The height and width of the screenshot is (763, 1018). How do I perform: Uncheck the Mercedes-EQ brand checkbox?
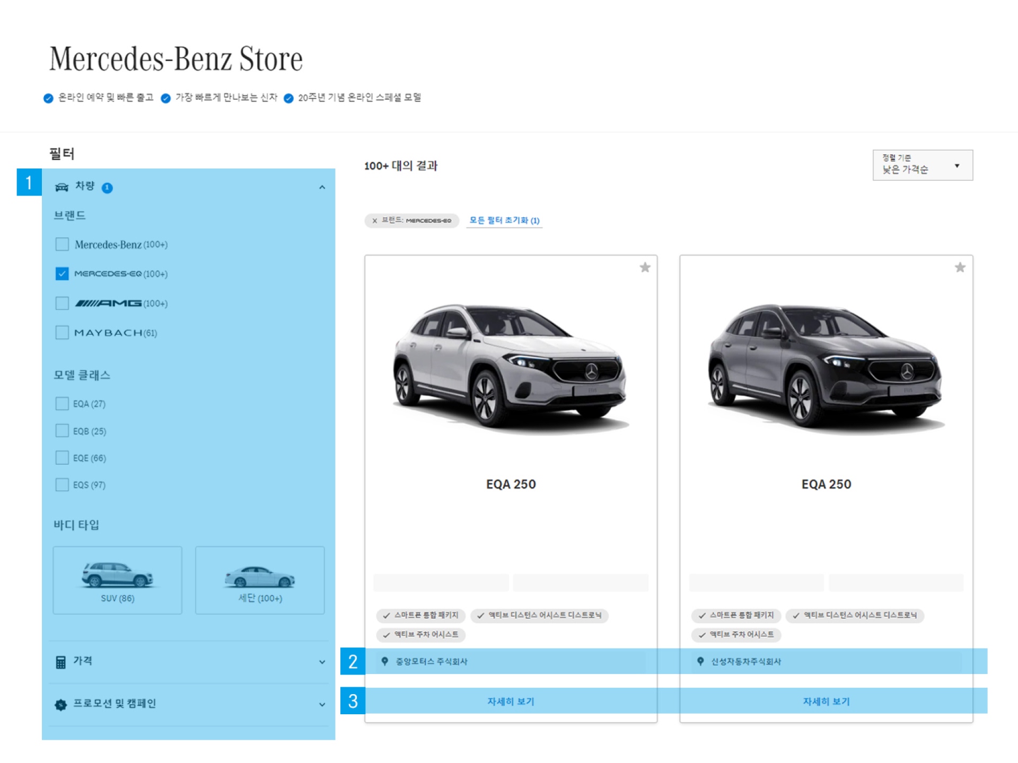(x=62, y=273)
